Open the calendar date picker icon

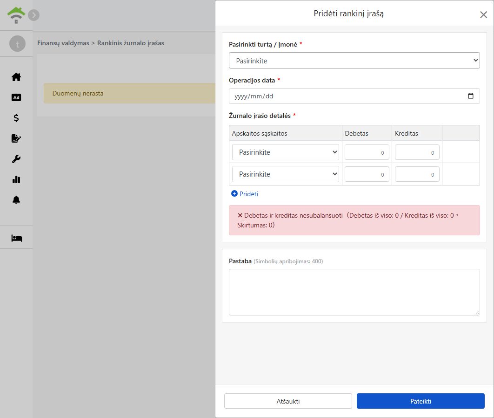click(x=471, y=96)
